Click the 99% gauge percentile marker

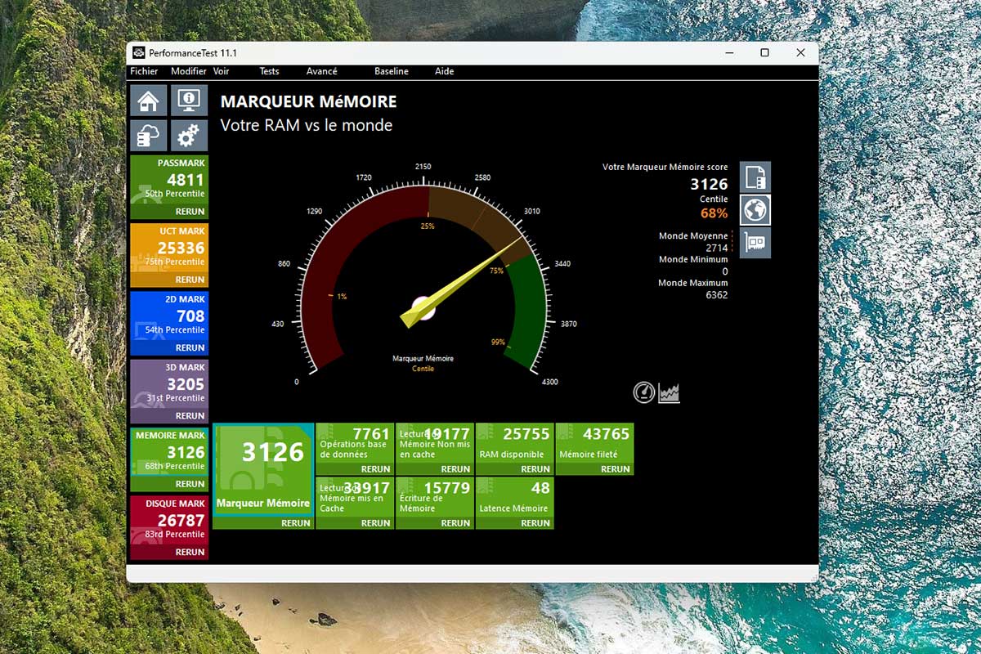tap(498, 343)
